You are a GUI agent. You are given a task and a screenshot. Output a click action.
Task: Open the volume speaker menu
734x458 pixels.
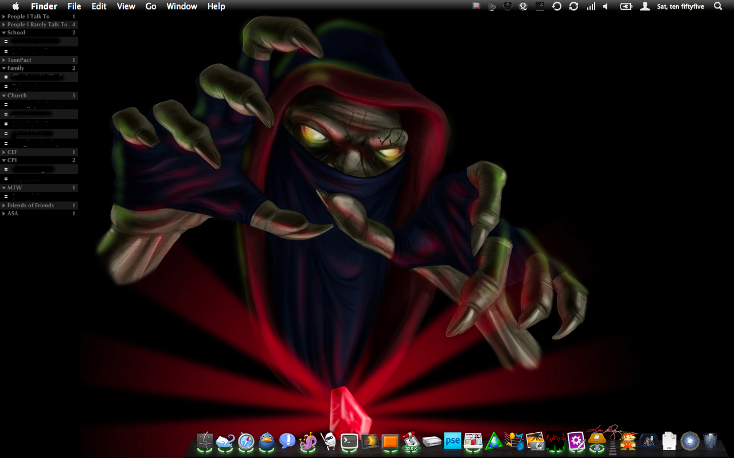coord(606,6)
